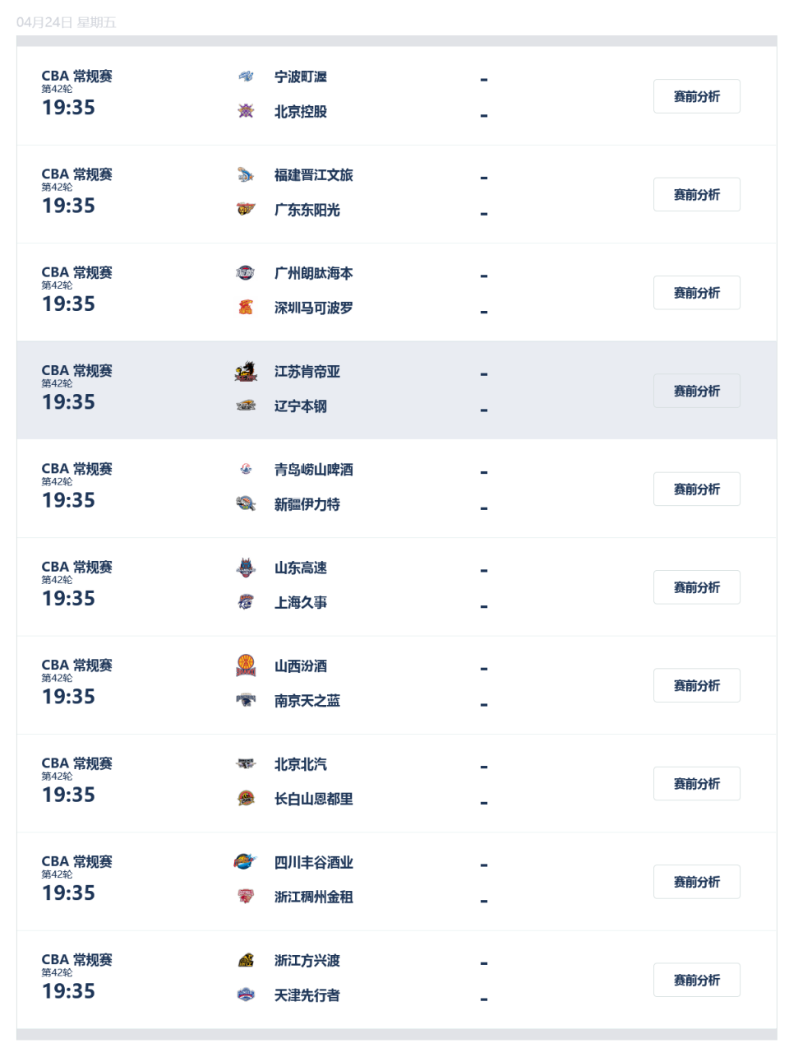789x1048 pixels.
Task: Click the 江苏肯帝亚 team logo
Action: [246, 372]
